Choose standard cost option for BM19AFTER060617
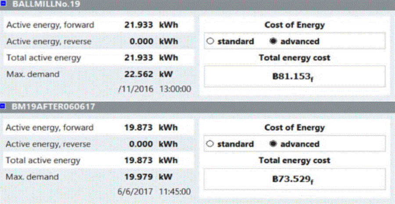 210,144
